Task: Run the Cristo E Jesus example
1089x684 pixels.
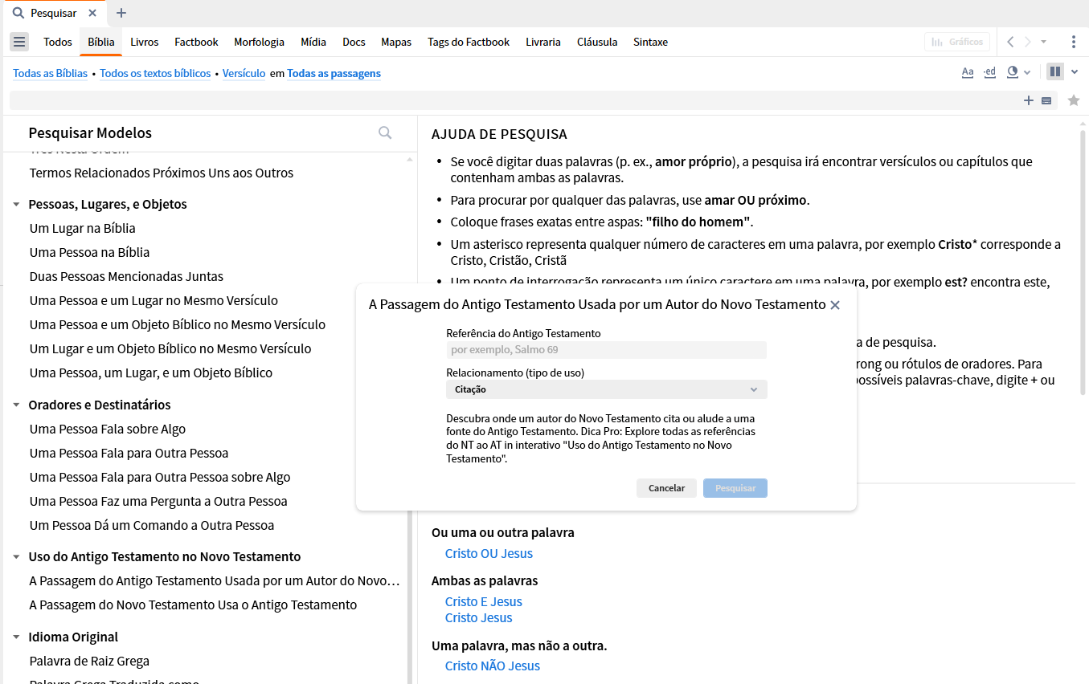Action: click(x=484, y=601)
